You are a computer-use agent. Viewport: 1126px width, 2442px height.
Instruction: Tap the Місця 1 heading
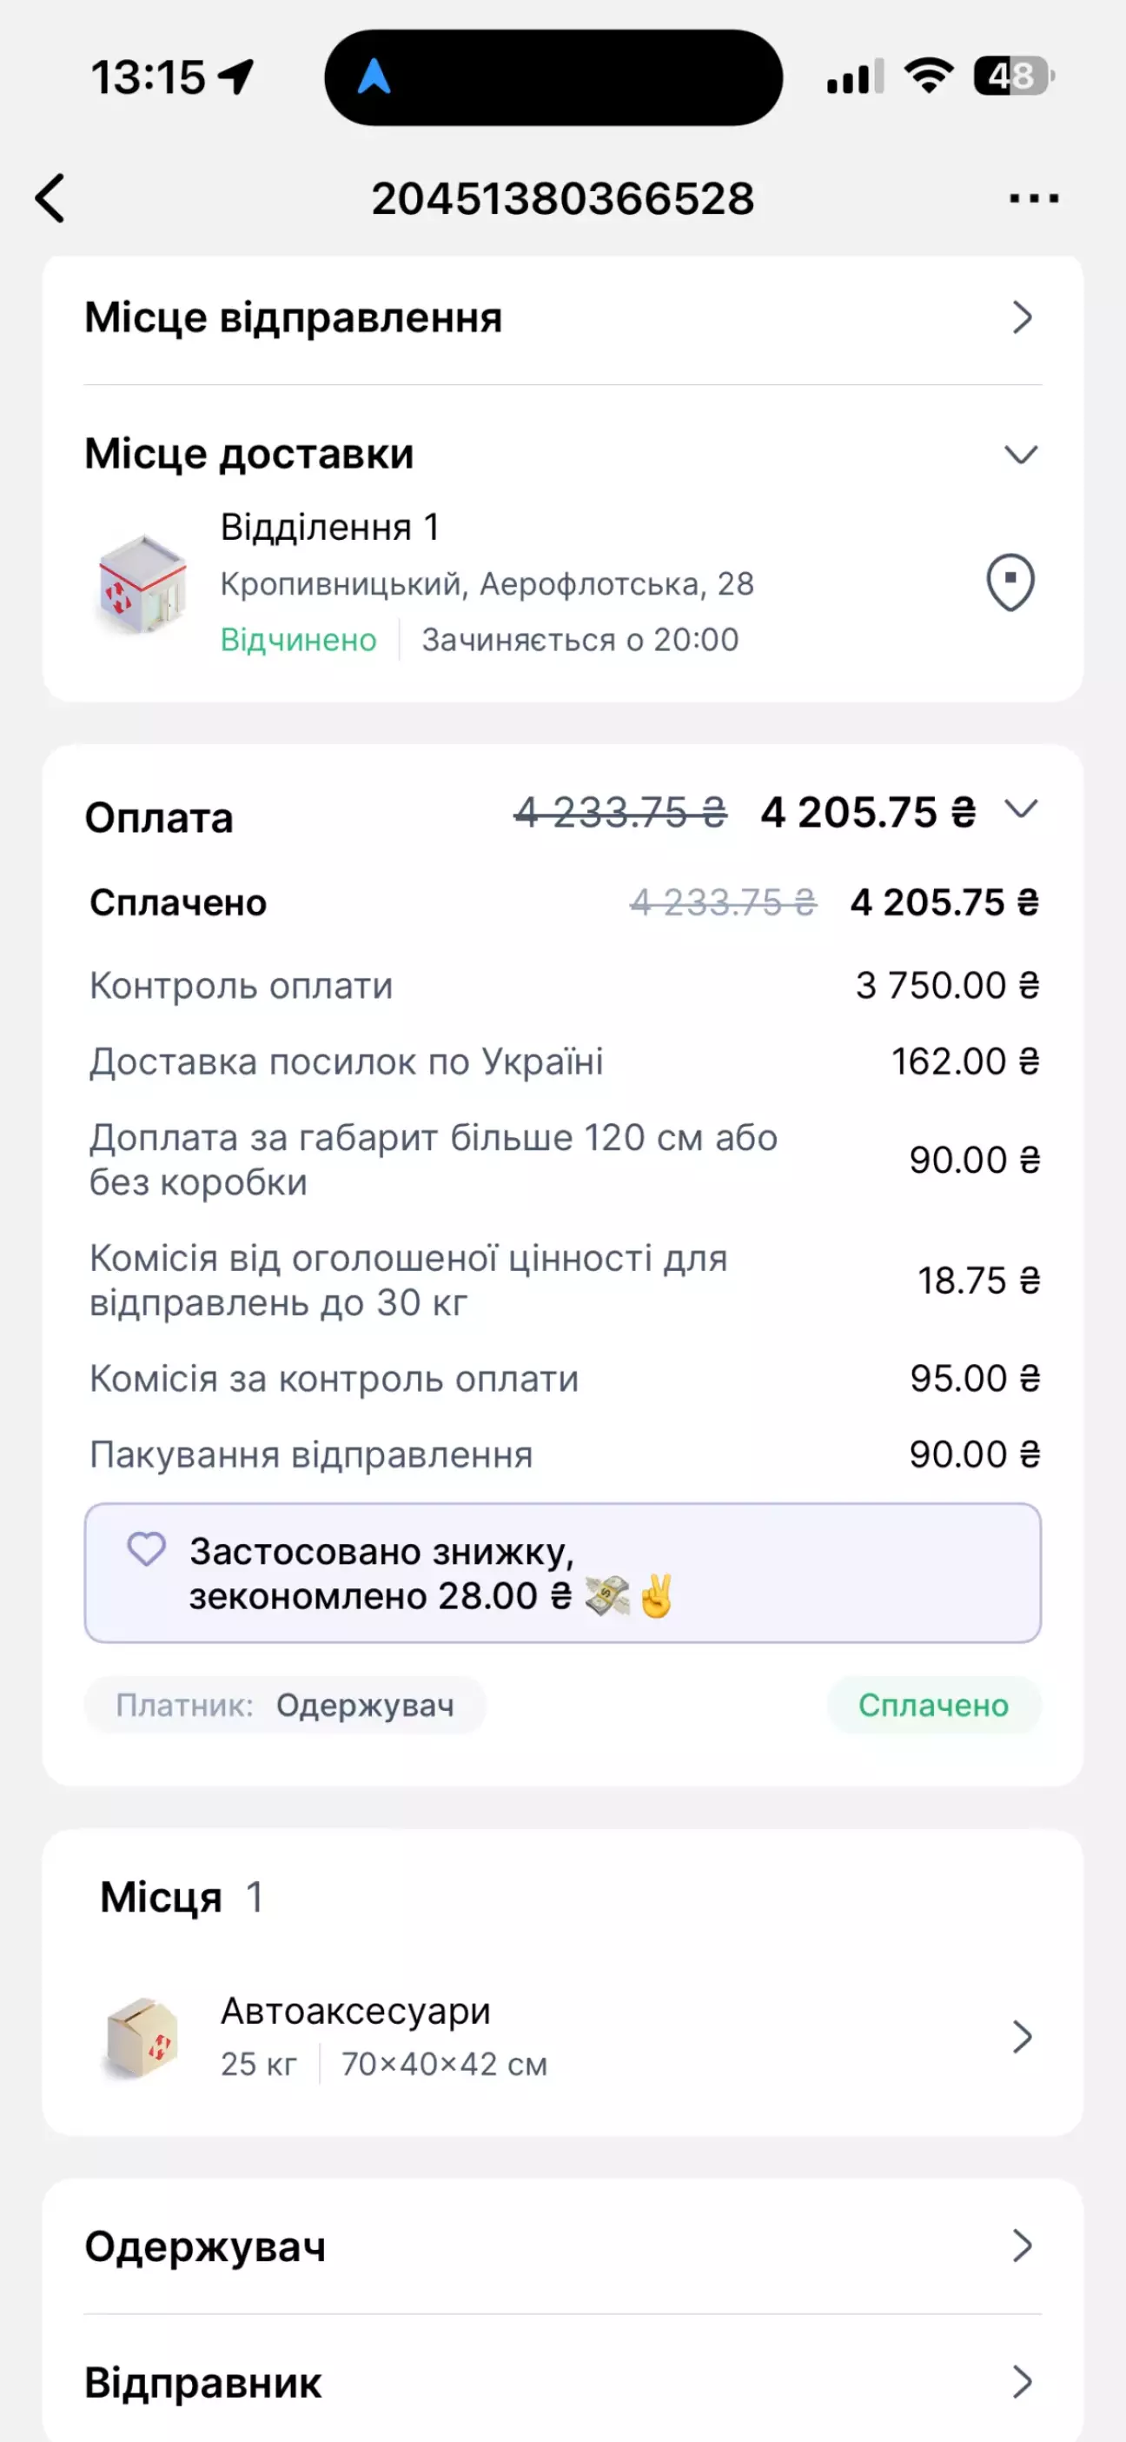click(x=182, y=1897)
